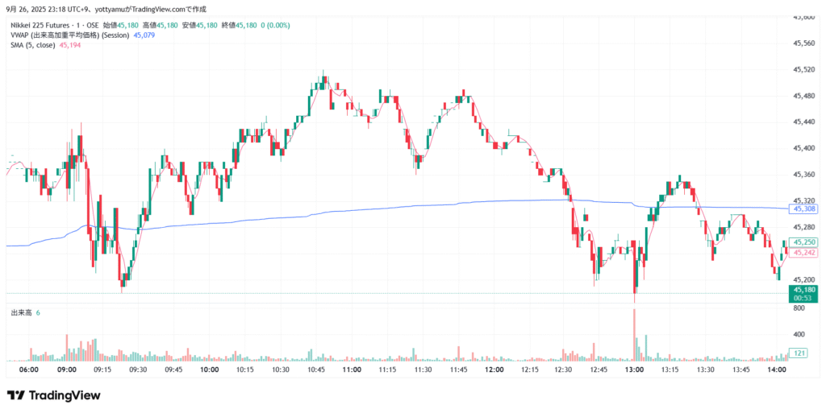The height and width of the screenshot is (413, 826).
Task: Click the 14:00 time axis label
Action: point(777,370)
